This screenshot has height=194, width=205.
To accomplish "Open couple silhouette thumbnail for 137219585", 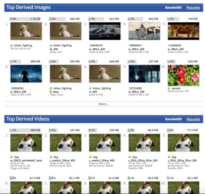I will (144, 74).
